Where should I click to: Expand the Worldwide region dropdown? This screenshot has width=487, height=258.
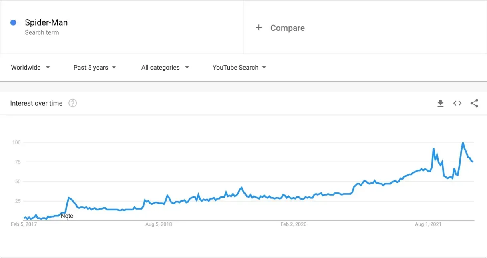tap(30, 68)
